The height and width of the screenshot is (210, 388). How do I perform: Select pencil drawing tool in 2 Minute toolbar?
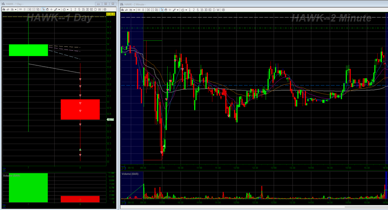tap(174, 10)
